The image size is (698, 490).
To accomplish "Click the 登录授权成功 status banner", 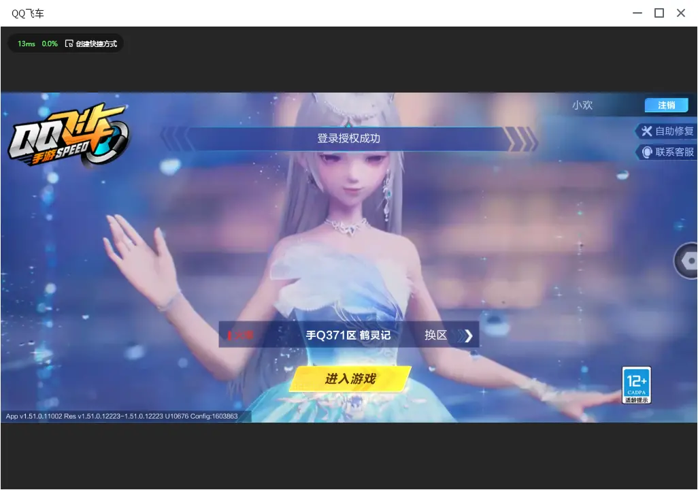I will coord(348,139).
